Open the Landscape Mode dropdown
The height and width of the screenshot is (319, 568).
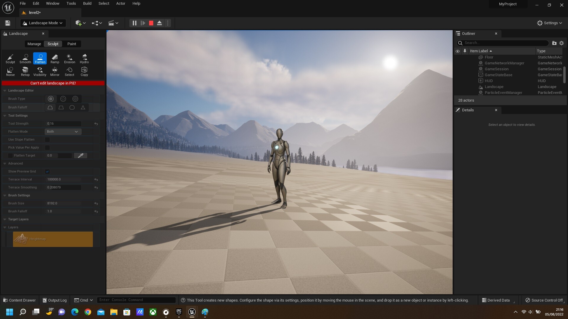pyautogui.click(x=43, y=23)
